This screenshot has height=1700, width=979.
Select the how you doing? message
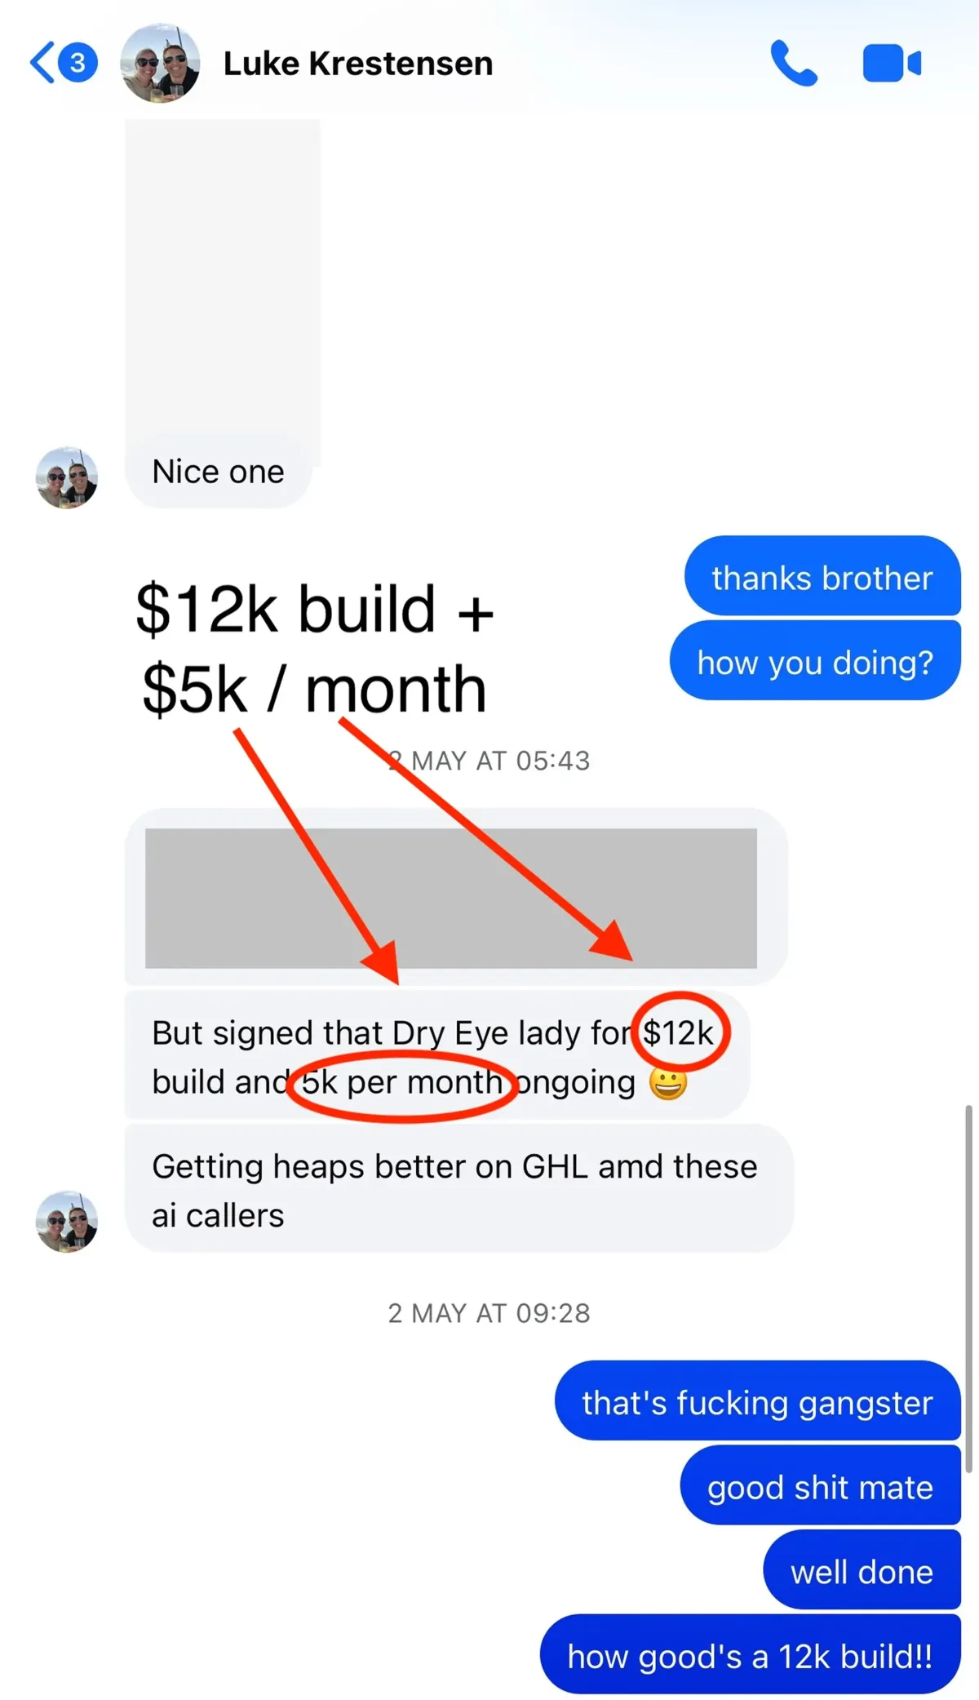coord(815,660)
